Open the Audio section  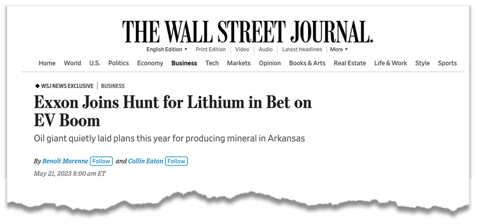click(x=265, y=49)
